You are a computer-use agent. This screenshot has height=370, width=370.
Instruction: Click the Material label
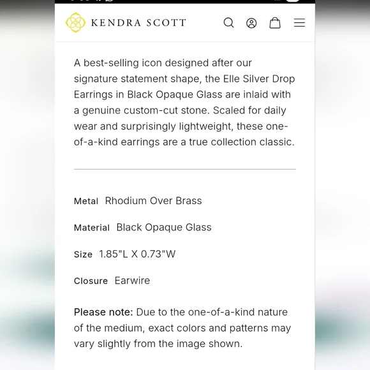pos(92,228)
